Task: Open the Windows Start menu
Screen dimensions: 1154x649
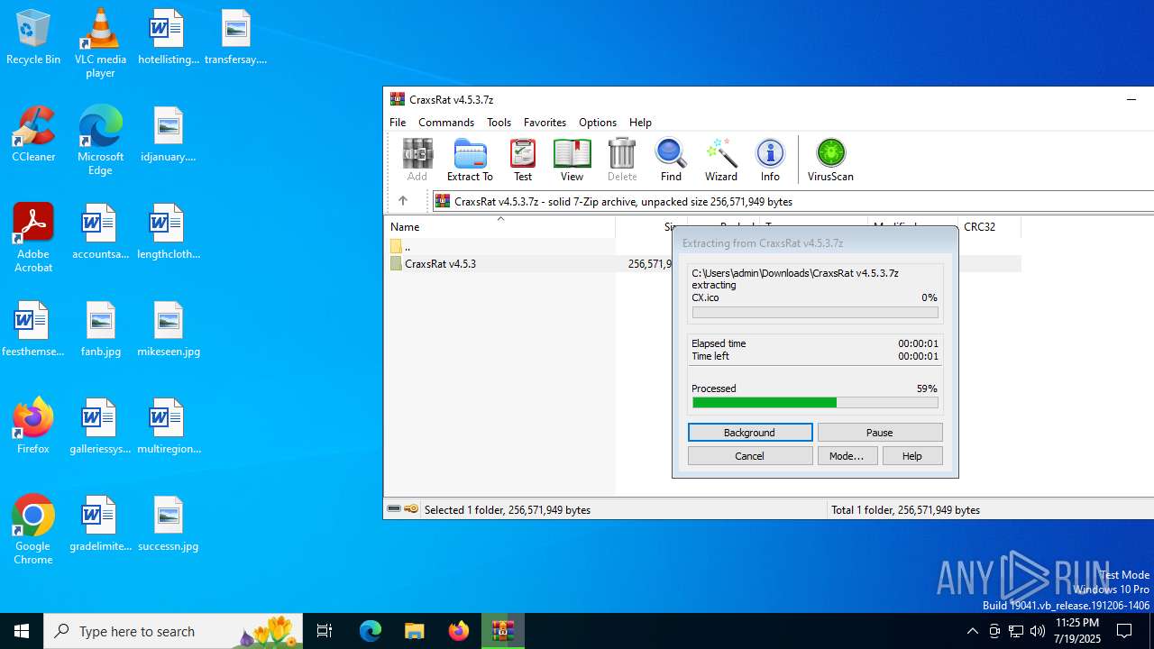Action: [22, 631]
